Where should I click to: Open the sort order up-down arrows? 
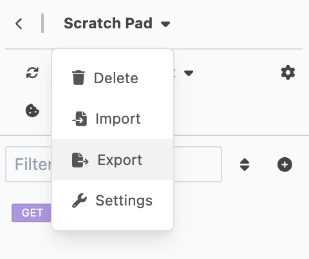click(245, 165)
